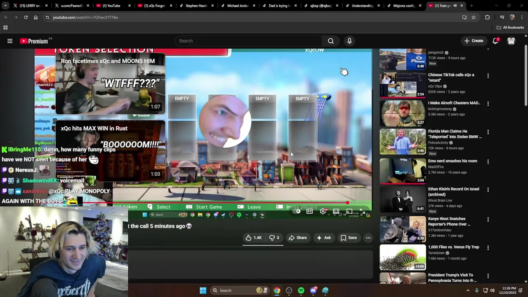
Task: Click taskbar volume speaker icon
Action: tap(492, 290)
